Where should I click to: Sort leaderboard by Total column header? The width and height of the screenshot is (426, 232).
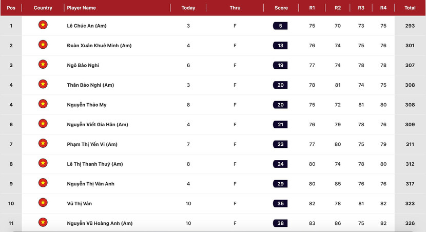click(x=410, y=8)
